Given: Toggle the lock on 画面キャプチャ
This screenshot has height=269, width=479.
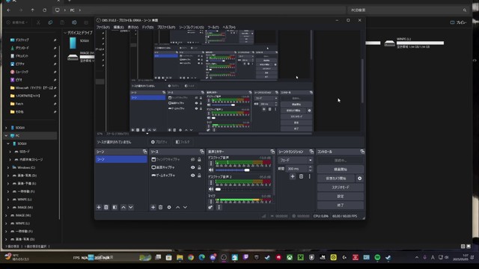Looking at the screenshot, I should 199,167.
